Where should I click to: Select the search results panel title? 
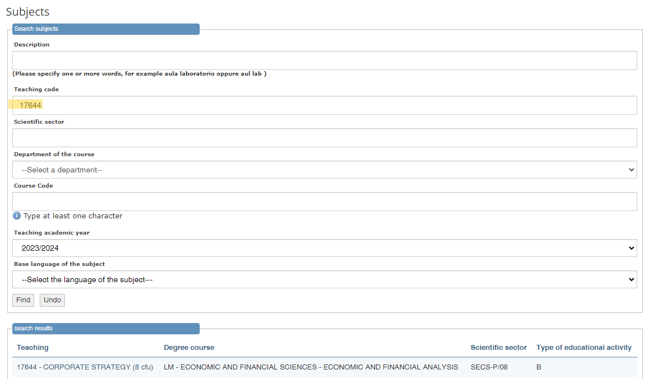click(x=34, y=329)
